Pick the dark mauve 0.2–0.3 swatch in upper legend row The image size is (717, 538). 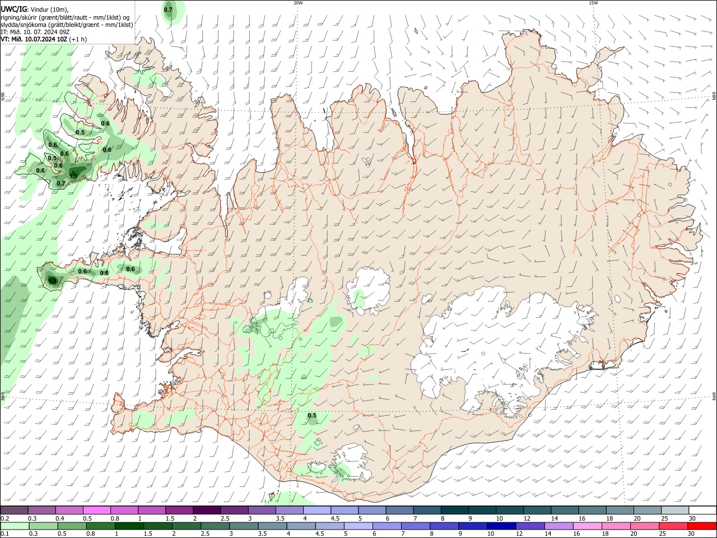[14, 511]
